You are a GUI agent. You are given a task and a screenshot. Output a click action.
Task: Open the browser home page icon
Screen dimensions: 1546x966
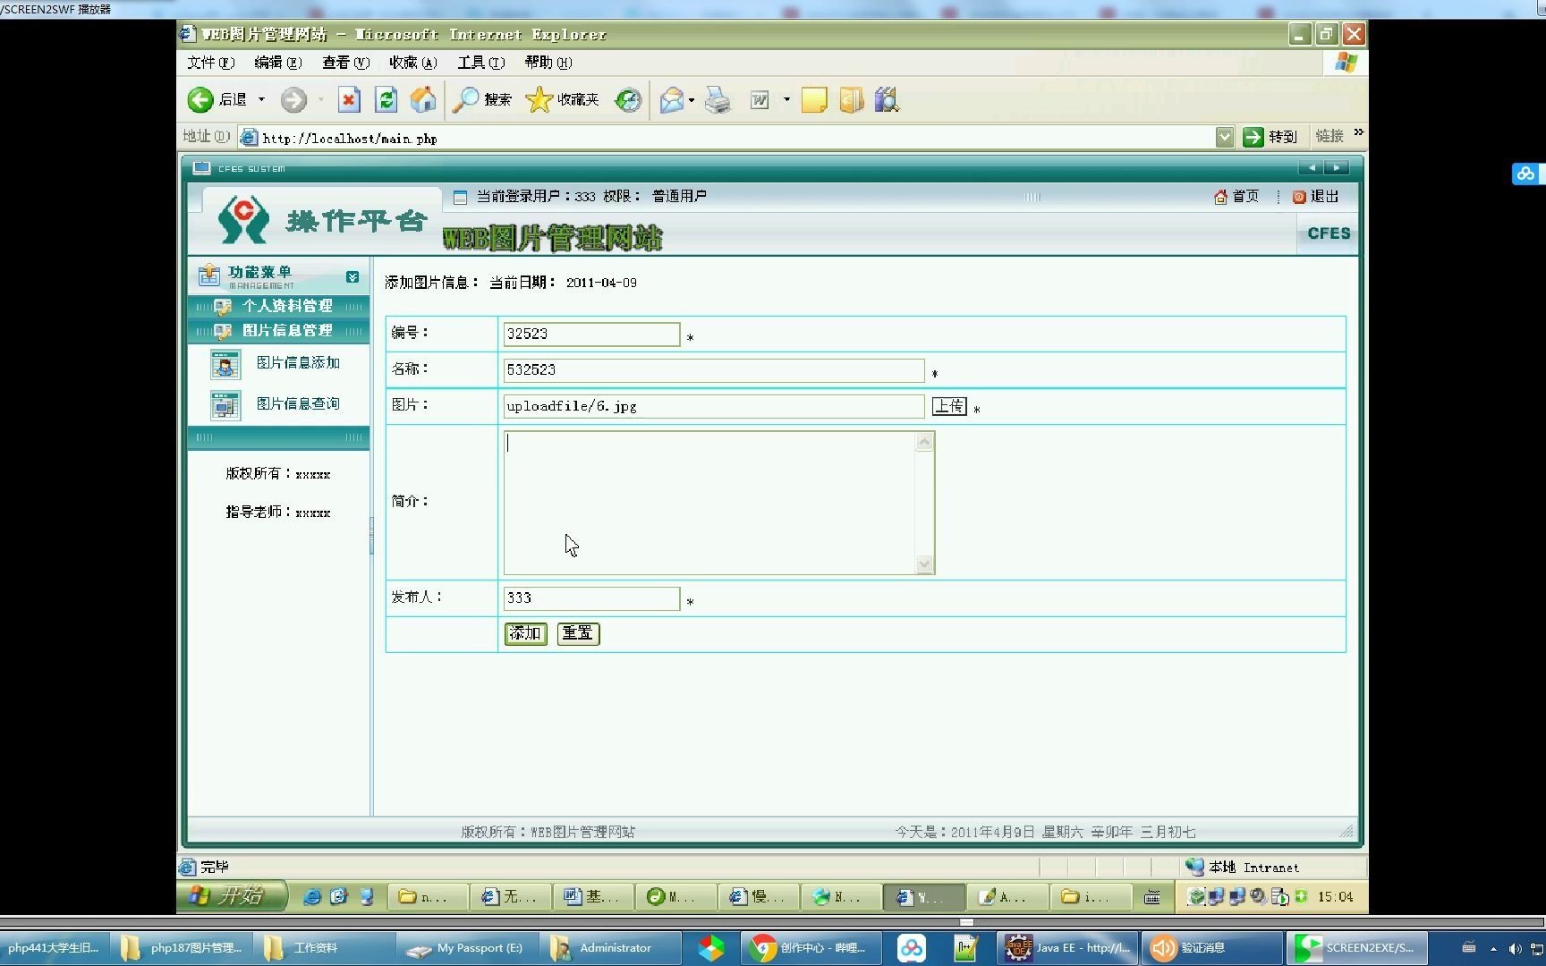(423, 99)
